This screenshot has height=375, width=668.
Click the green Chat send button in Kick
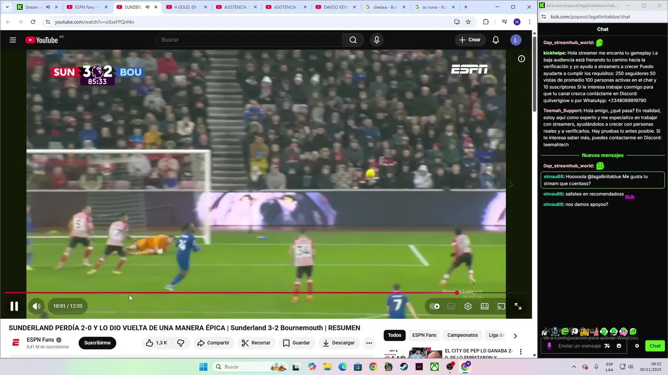coord(655,346)
